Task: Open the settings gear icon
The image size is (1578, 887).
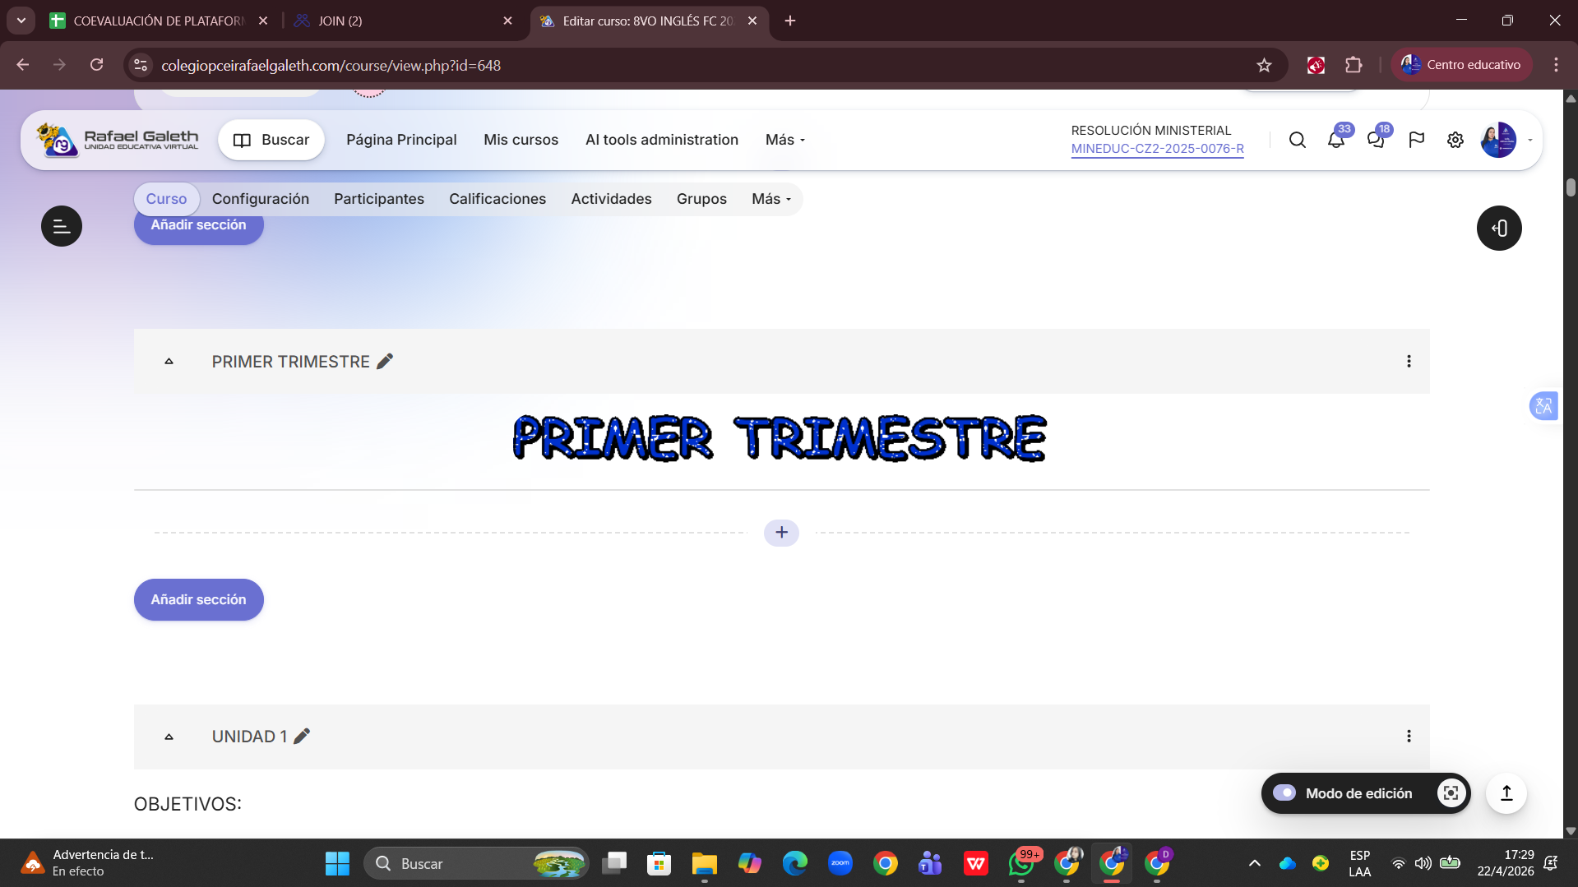Action: [1455, 141]
